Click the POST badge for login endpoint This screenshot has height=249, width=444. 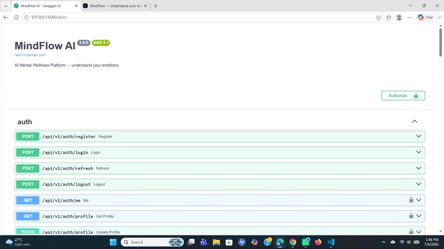click(28, 152)
